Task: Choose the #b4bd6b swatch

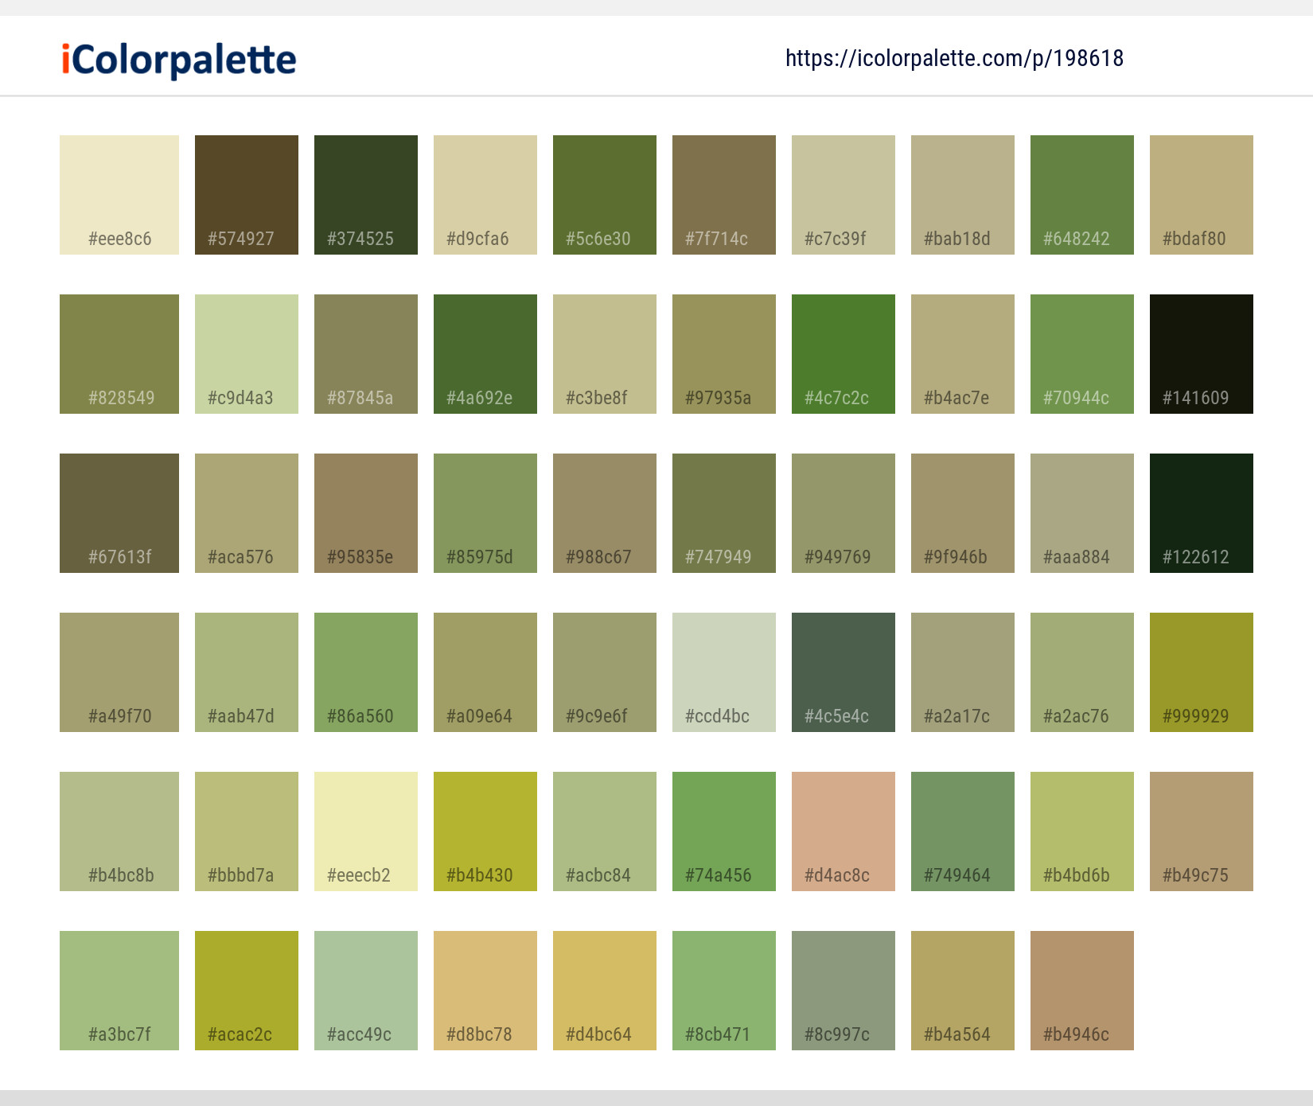Action: click(1082, 831)
